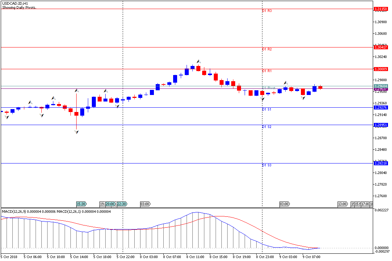Click the D1 S3 support label

click(267, 165)
